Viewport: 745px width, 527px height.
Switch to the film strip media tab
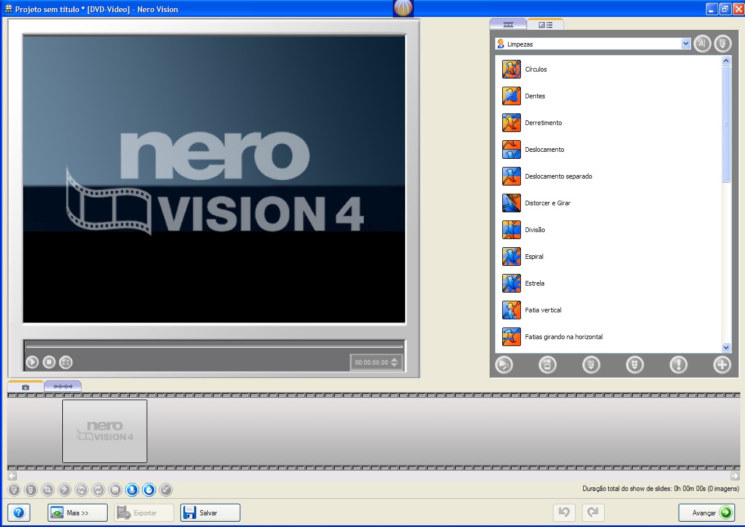pos(508,24)
